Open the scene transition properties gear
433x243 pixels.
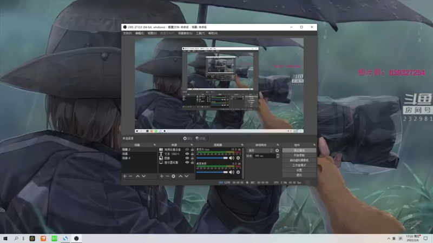point(277,151)
